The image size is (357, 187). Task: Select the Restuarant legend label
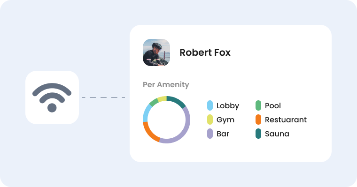point(286,120)
